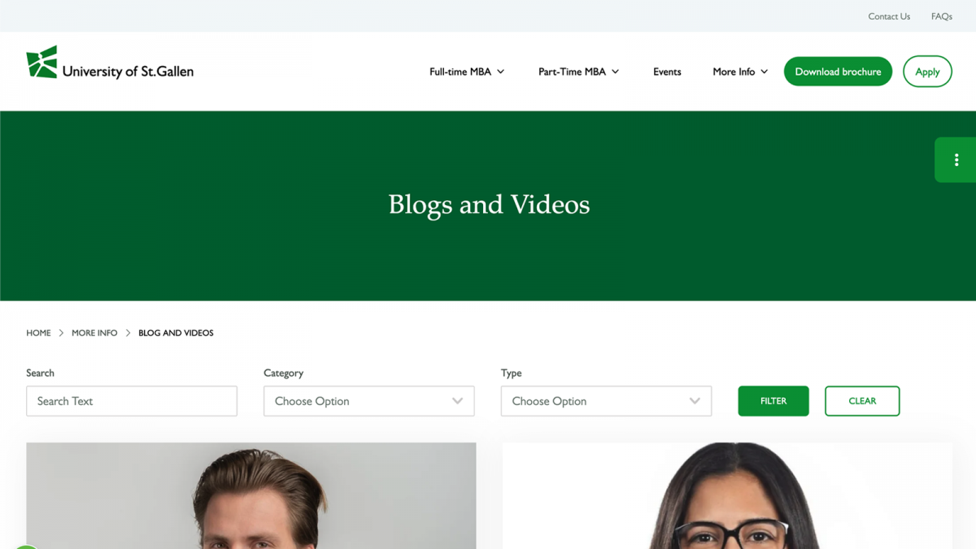
Task: Click the BLOG AND VIDEOS breadcrumb text
Action: [x=176, y=333]
